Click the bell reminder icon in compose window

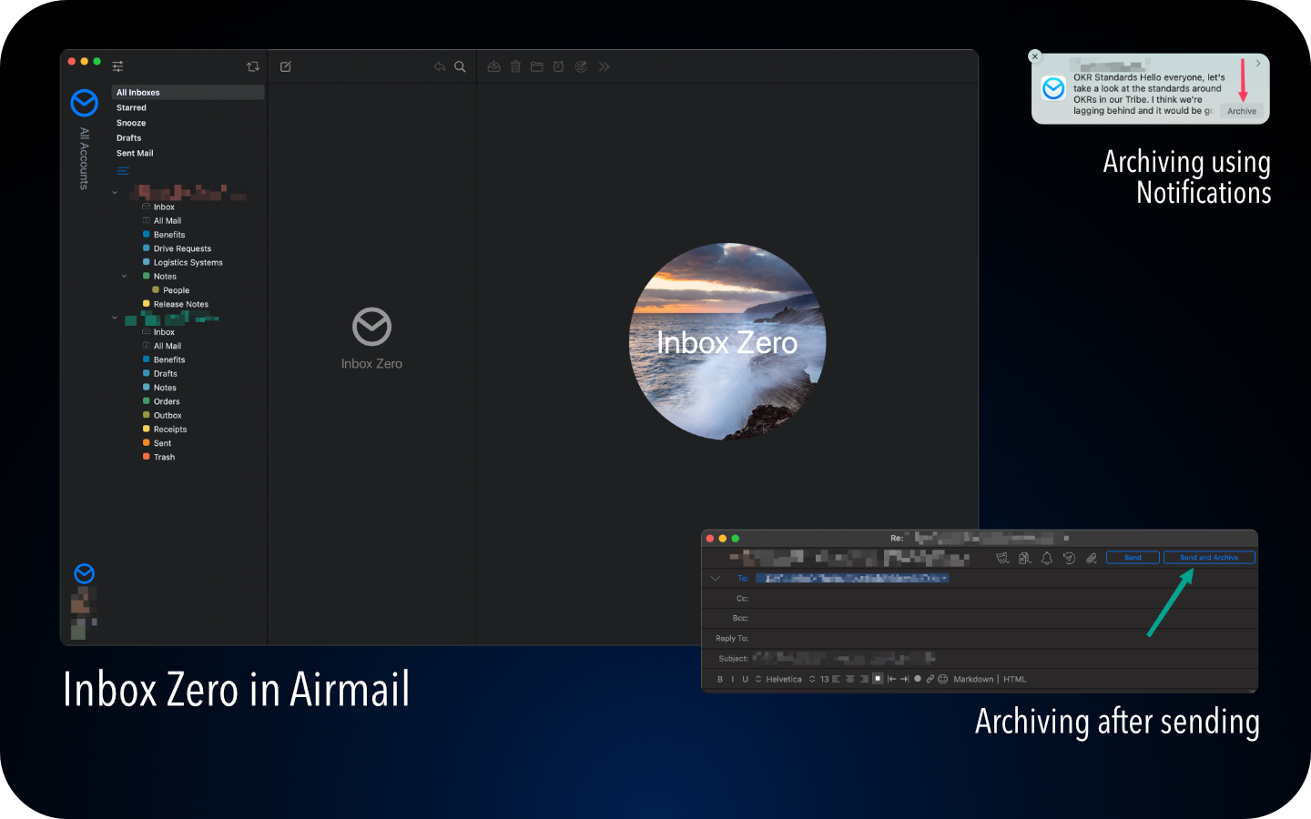(1047, 558)
